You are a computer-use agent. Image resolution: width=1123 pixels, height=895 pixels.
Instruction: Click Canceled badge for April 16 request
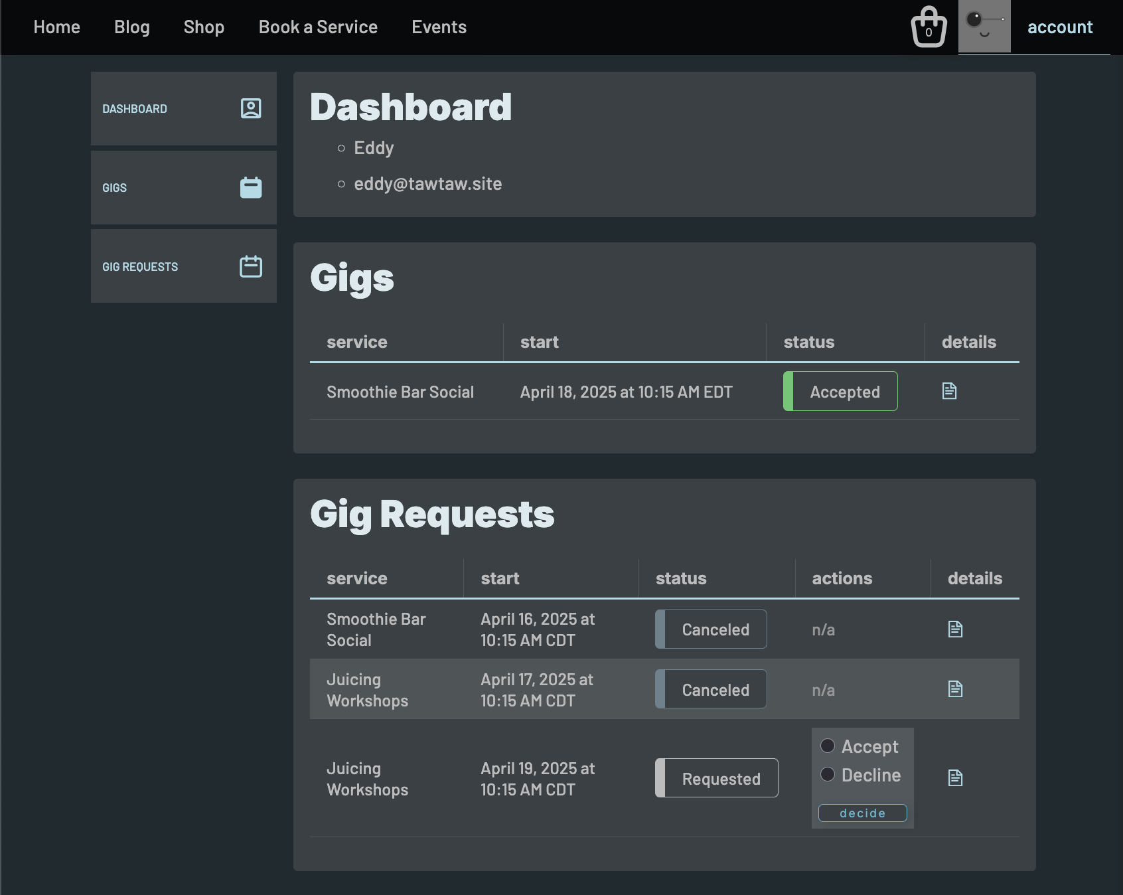(711, 629)
